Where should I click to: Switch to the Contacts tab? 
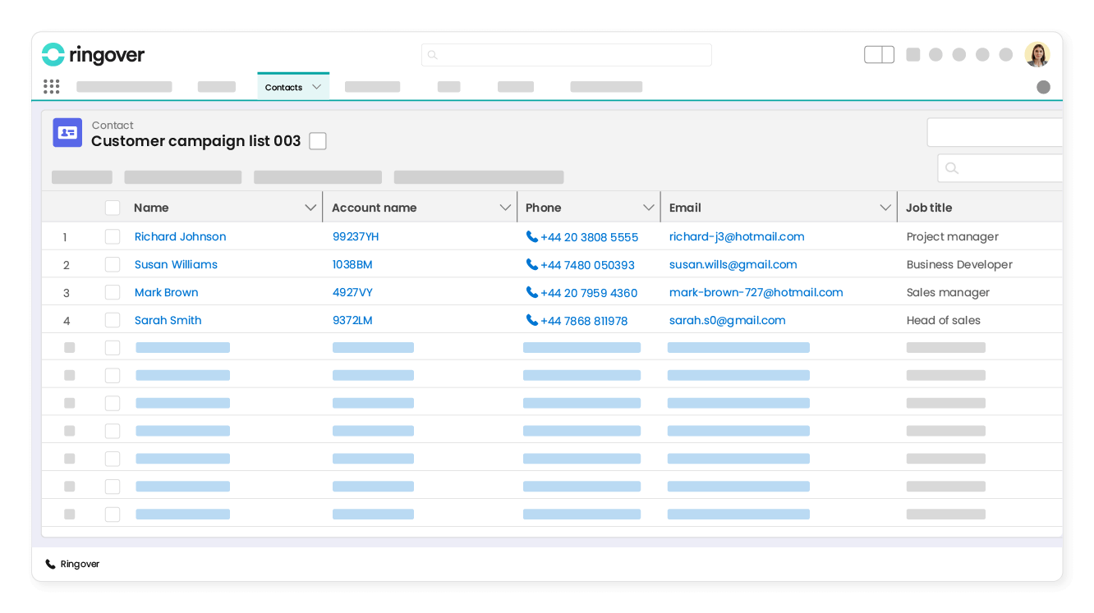(x=283, y=86)
